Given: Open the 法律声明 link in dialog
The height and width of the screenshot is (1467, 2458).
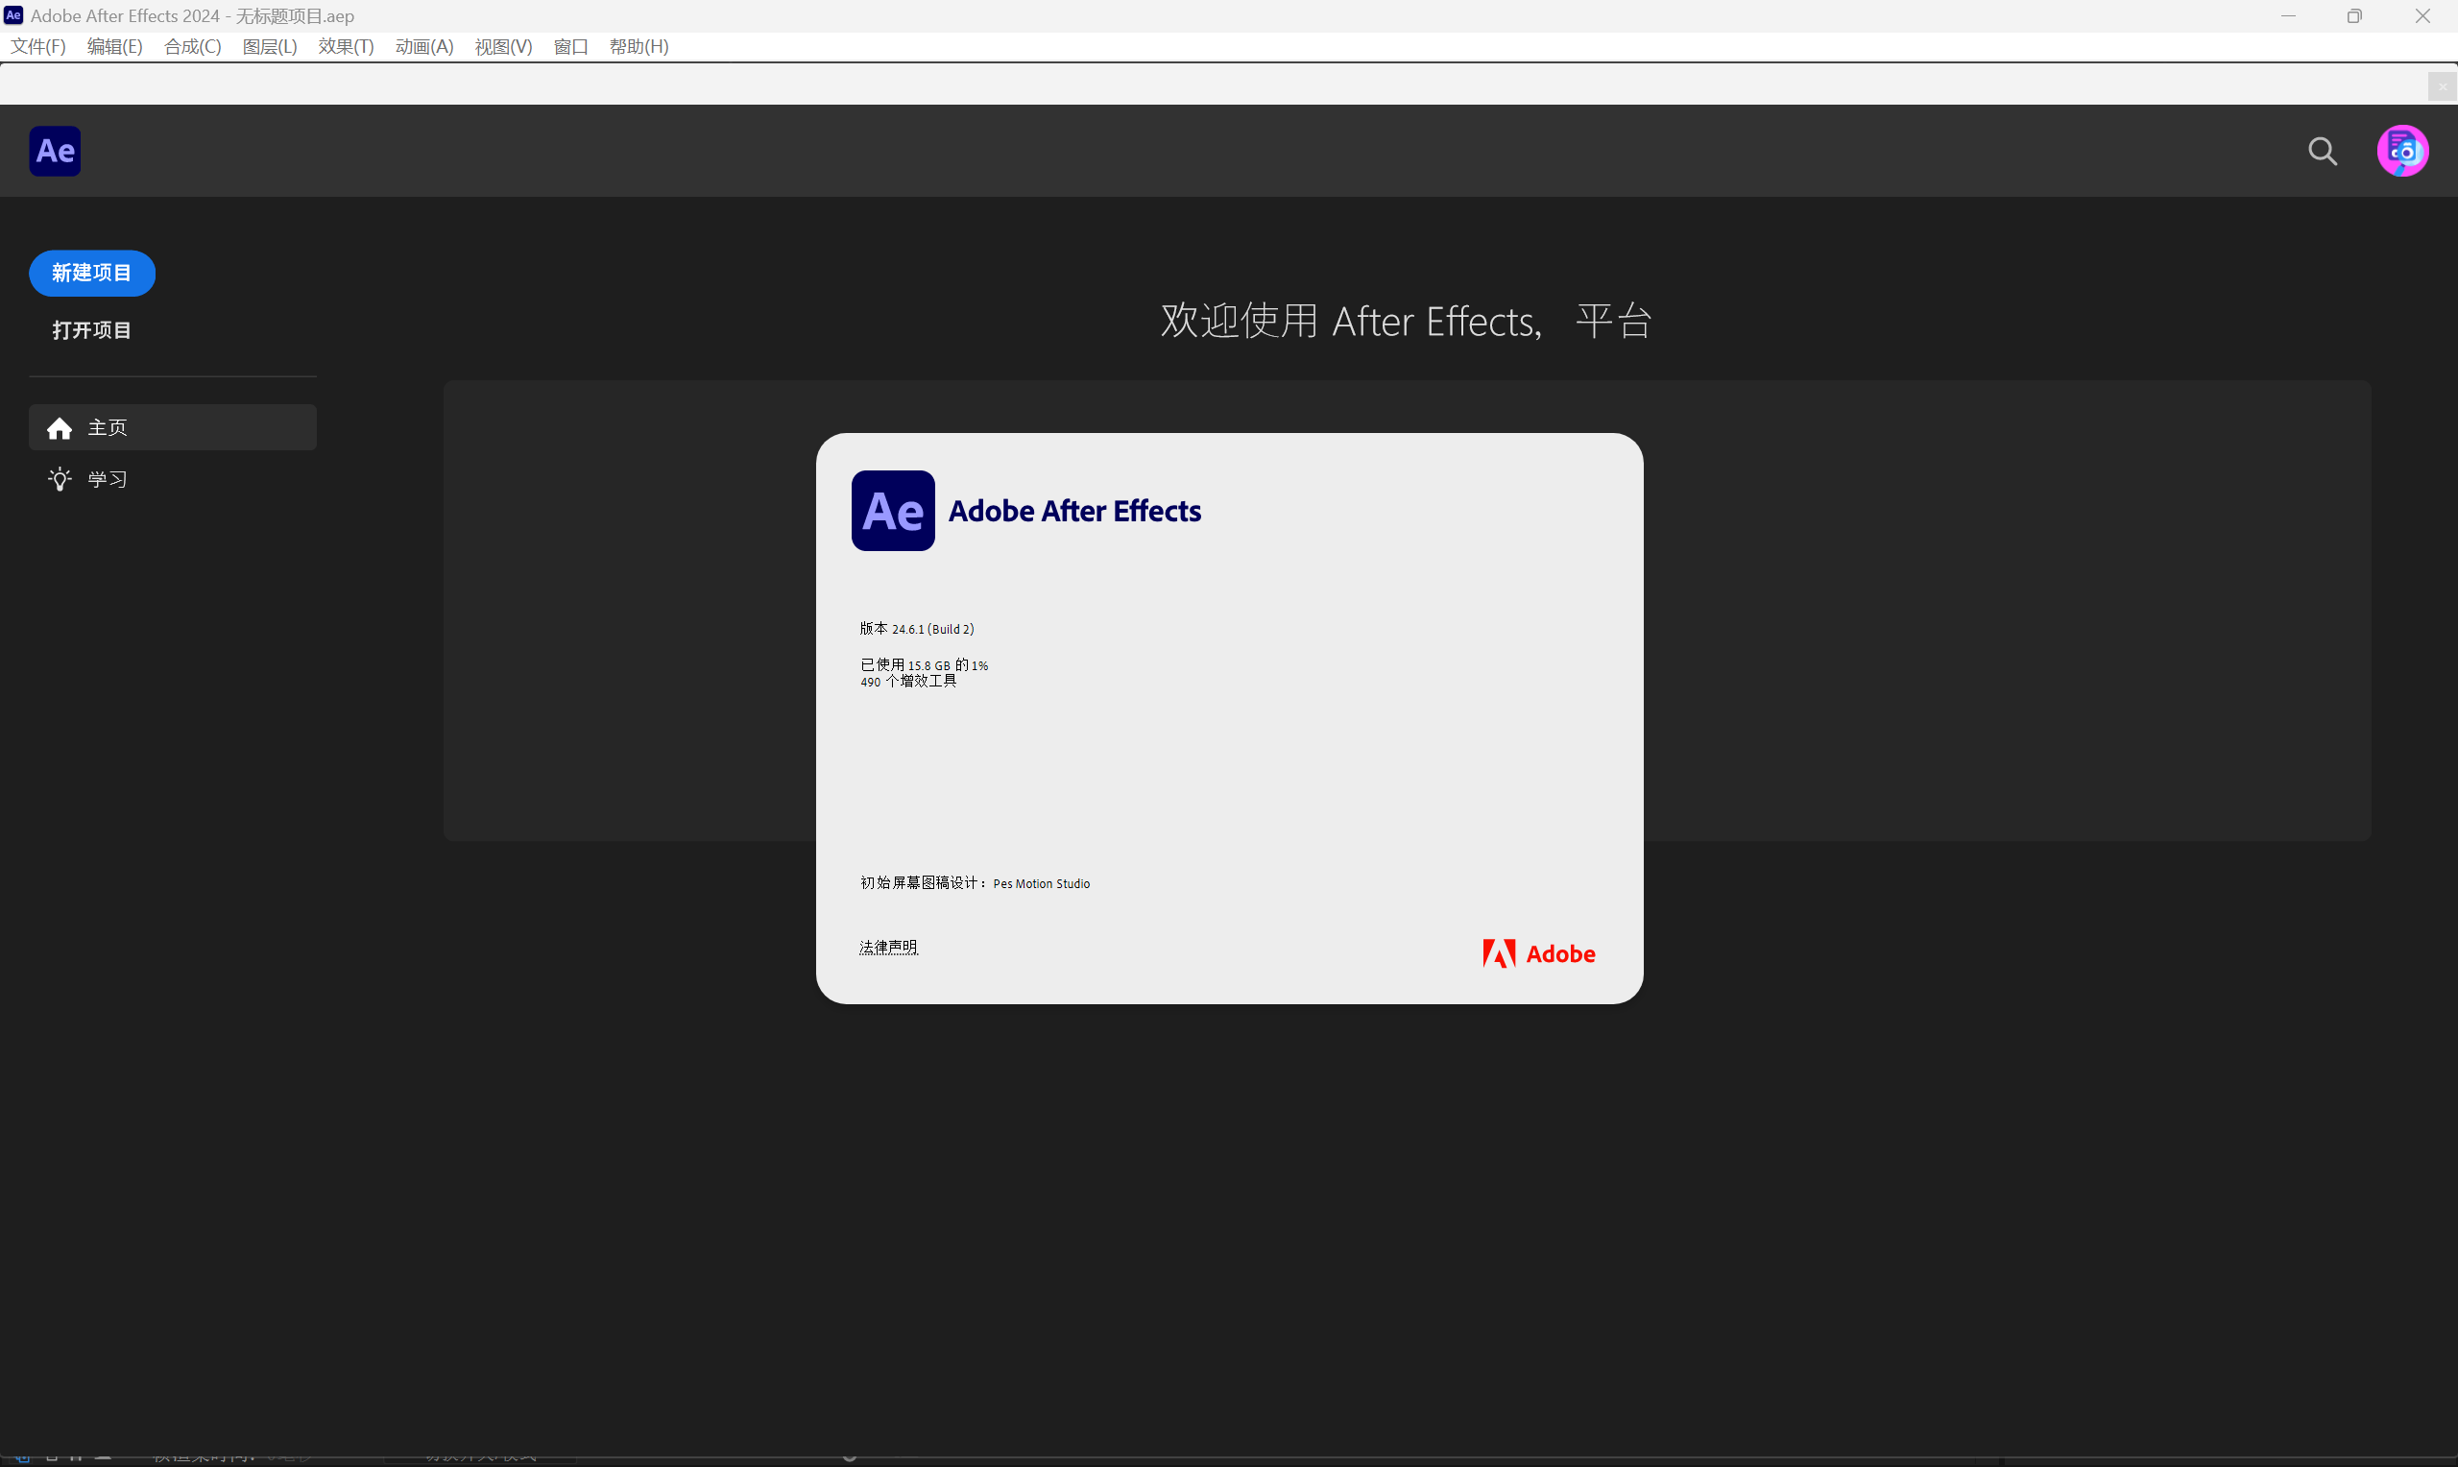Looking at the screenshot, I should point(887,947).
